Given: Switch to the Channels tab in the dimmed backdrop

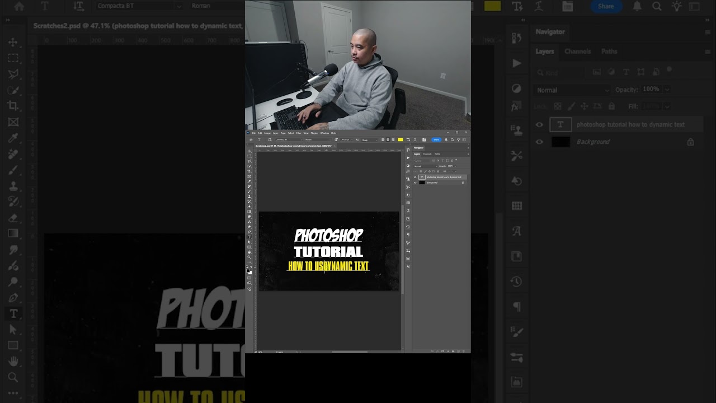Looking at the screenshot, I should (577, 51).
